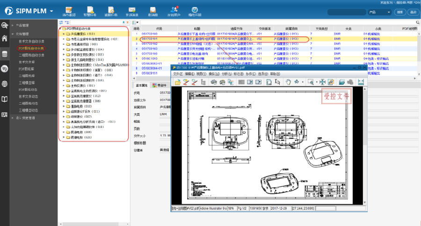This screenshot has width=421, height=226.
Task: Click the top-right search input field
Action: 346,12
